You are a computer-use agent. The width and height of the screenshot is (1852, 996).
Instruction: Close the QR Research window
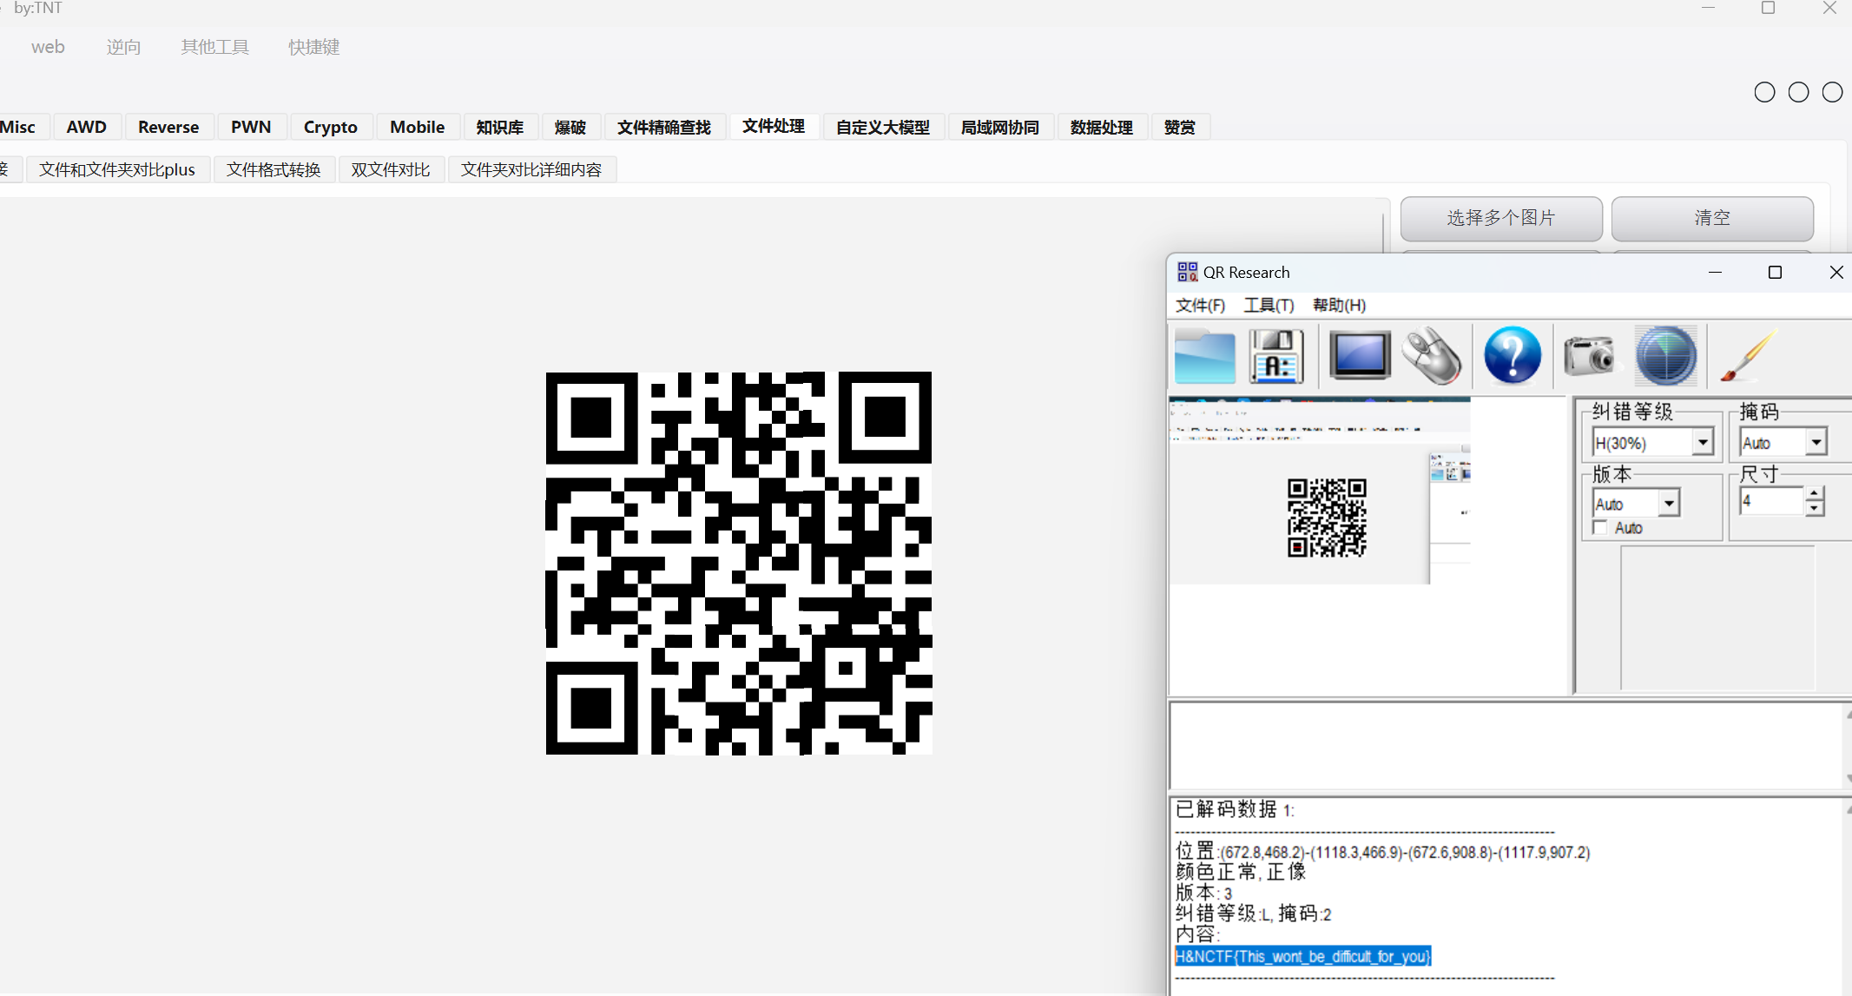(x=1836, y=272)
